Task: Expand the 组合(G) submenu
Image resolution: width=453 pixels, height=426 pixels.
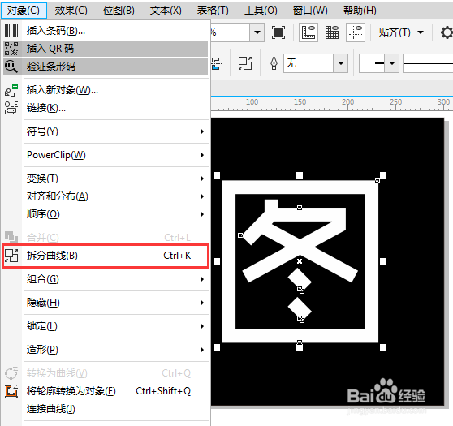Action: pos(116,279)
